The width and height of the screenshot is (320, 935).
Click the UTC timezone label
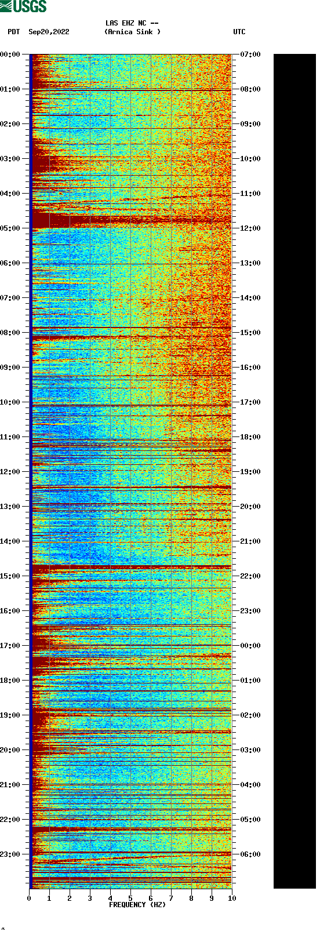tap(239, 32)
